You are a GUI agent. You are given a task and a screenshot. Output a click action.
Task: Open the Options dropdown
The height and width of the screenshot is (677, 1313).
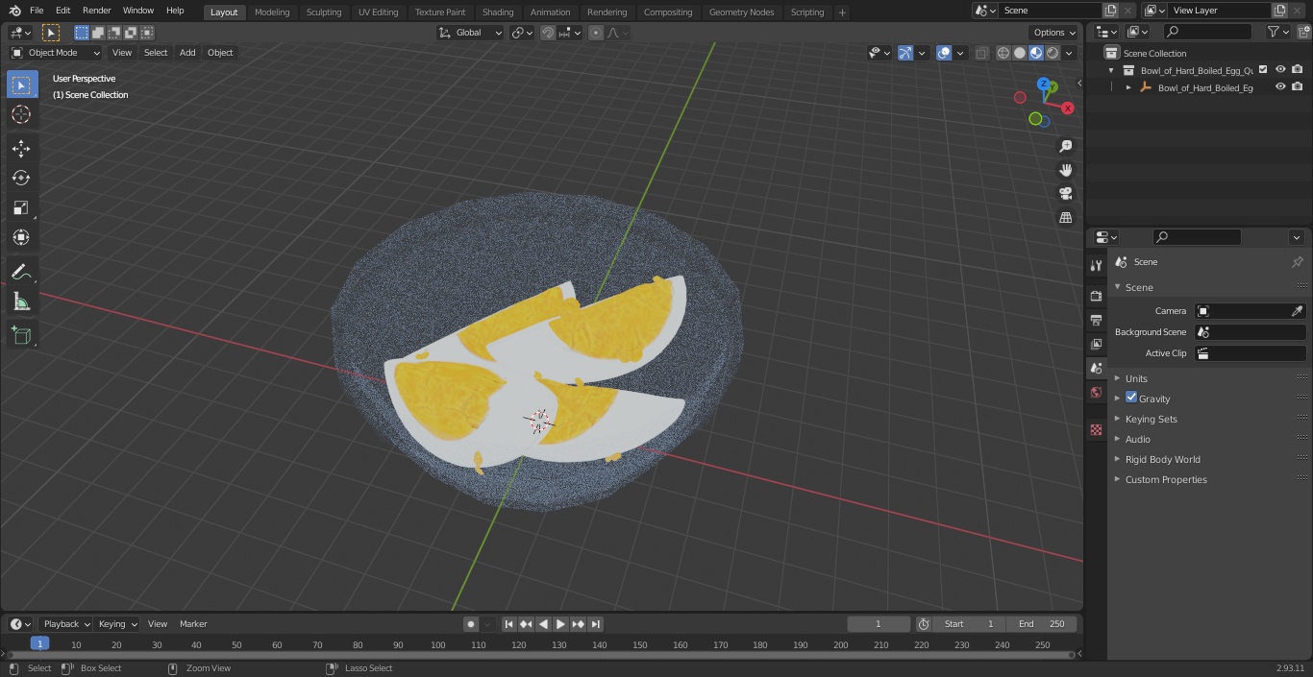click(x=1054, y=33)
